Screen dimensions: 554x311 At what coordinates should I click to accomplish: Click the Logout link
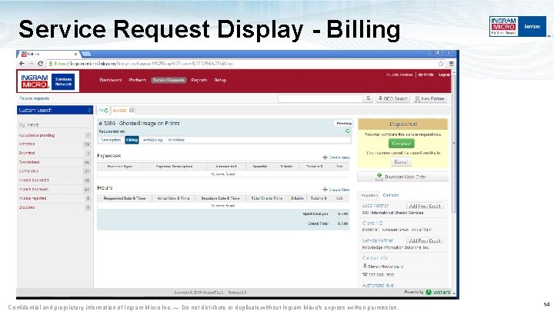point(444,74)
